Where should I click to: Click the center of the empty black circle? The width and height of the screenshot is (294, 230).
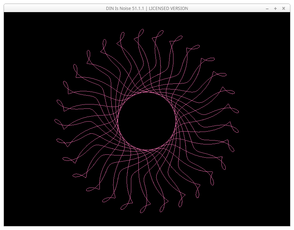147,121
